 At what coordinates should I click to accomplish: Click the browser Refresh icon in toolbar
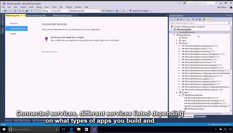pyautogui.click(x=117, y=11)
